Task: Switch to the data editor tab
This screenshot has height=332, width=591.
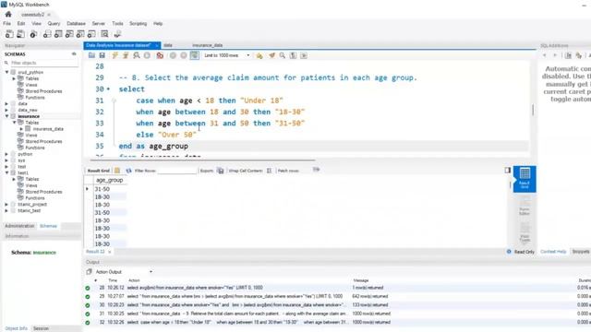Action: (x=168, y=45)
